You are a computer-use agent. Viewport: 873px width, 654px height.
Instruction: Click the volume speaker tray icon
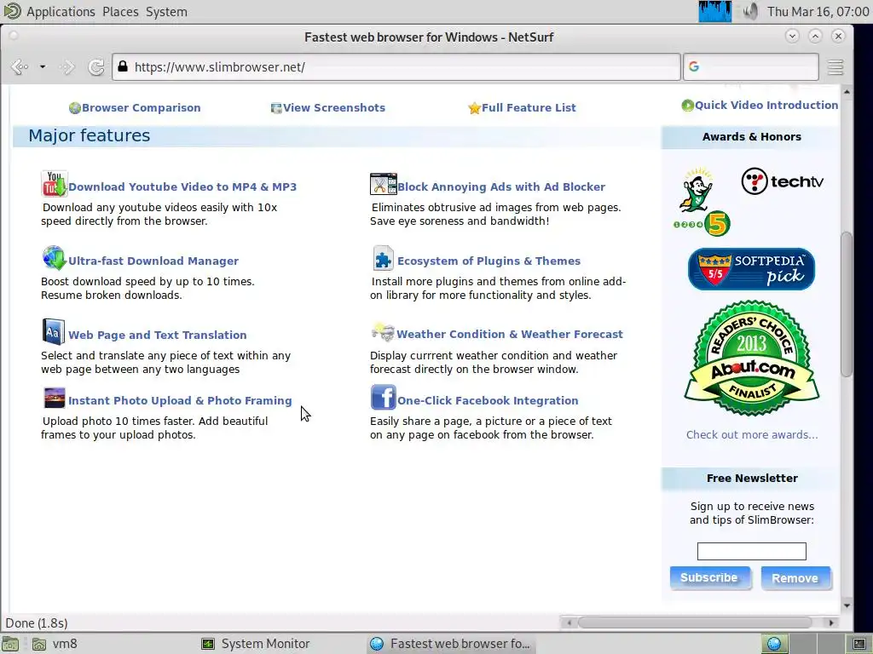[x=750, y=11]
